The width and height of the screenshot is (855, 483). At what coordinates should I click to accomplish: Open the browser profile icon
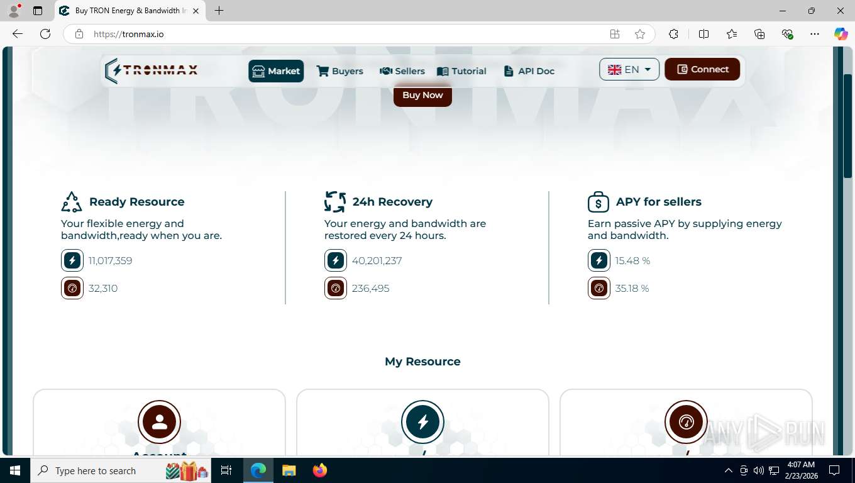[14, 11]
